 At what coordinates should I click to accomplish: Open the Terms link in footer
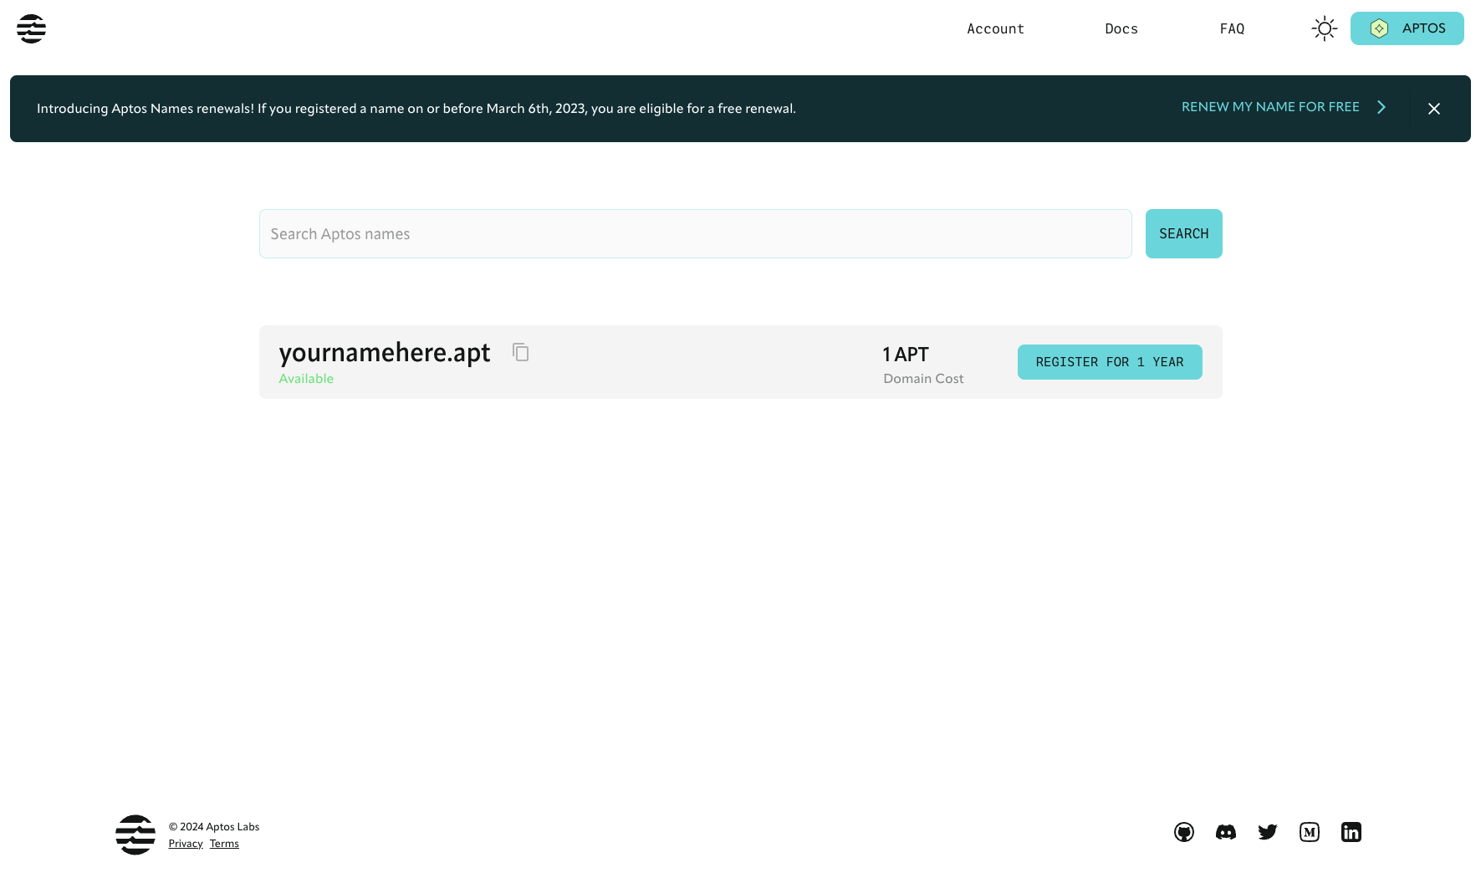(x=224, y=844)
